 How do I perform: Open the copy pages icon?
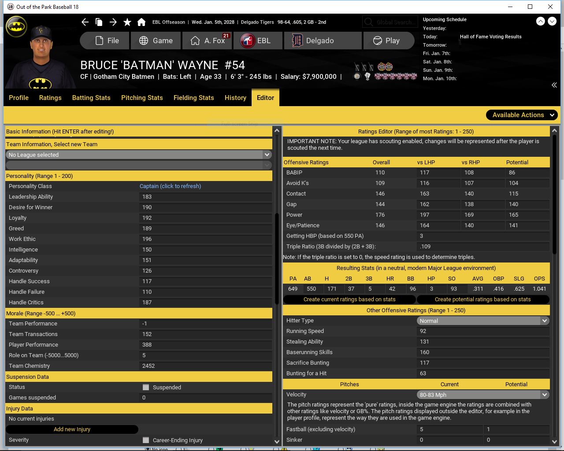pos(99,22)
